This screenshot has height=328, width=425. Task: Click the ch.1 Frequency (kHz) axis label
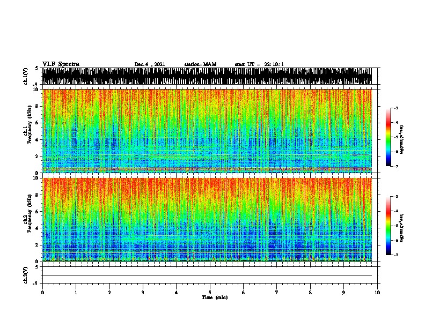point(28,125)
